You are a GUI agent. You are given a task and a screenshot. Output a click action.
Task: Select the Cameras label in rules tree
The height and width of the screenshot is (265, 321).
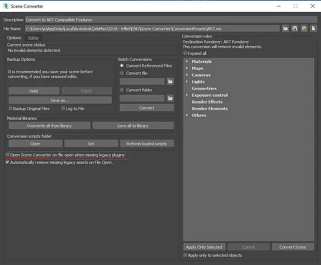coord(201,75)
